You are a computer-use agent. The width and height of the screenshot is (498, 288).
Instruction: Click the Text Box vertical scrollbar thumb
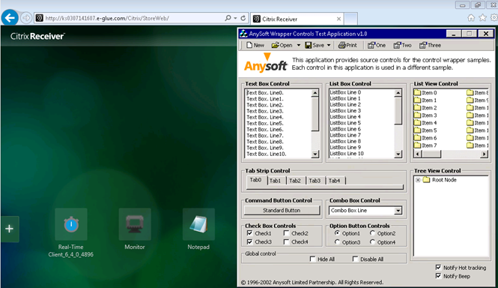click(x=315, y=113)
